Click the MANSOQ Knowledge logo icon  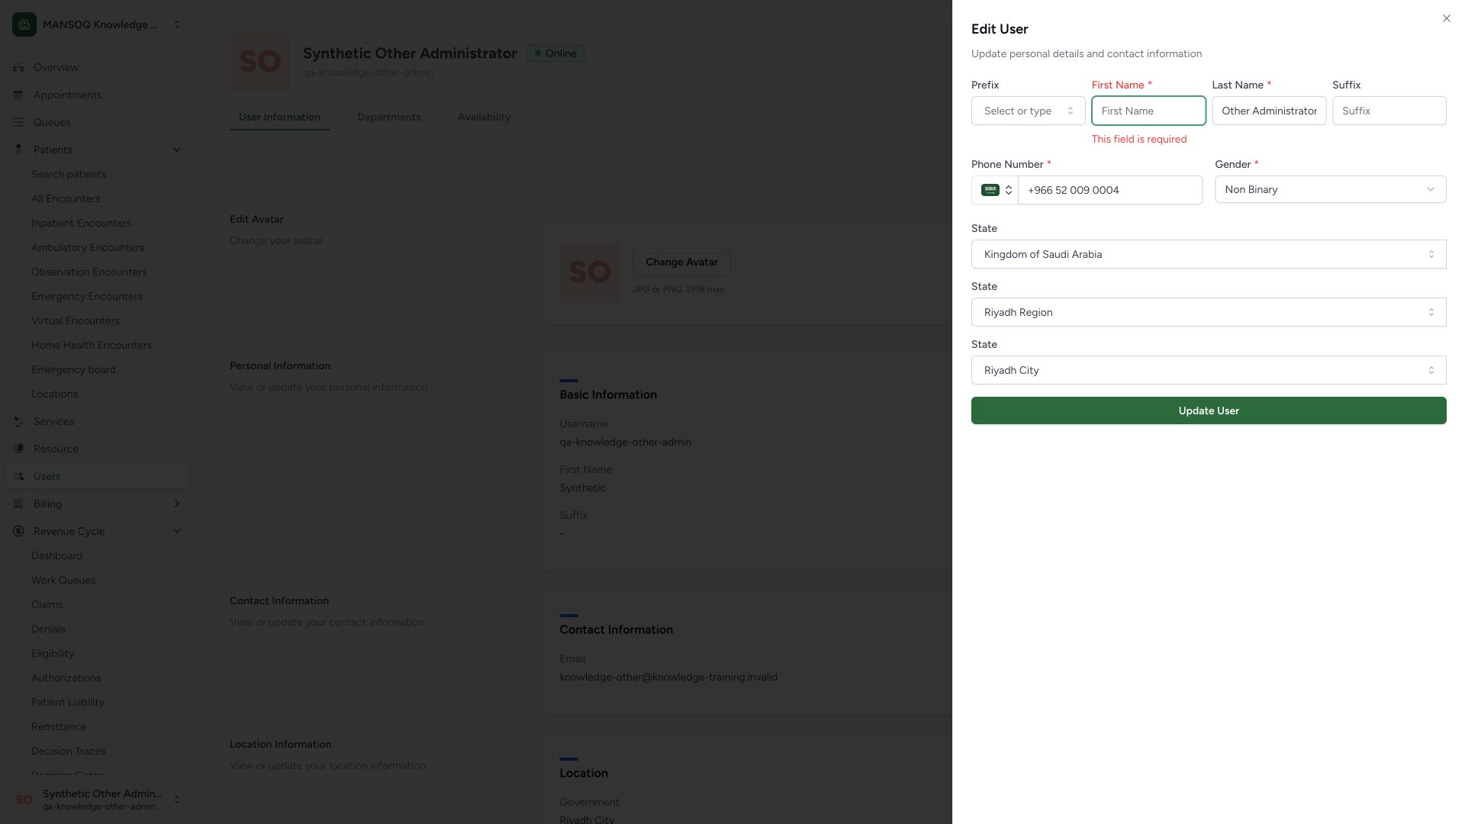click(24, 24)
